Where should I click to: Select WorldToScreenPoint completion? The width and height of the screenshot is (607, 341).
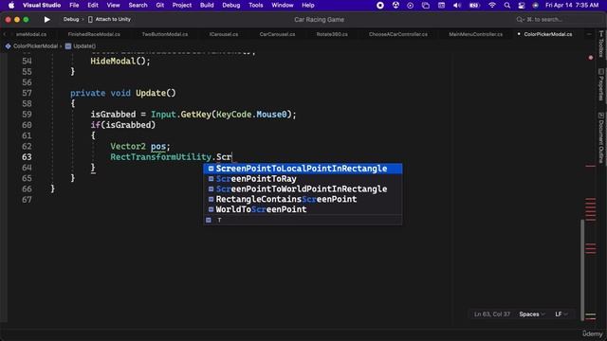tap(303, 209)
